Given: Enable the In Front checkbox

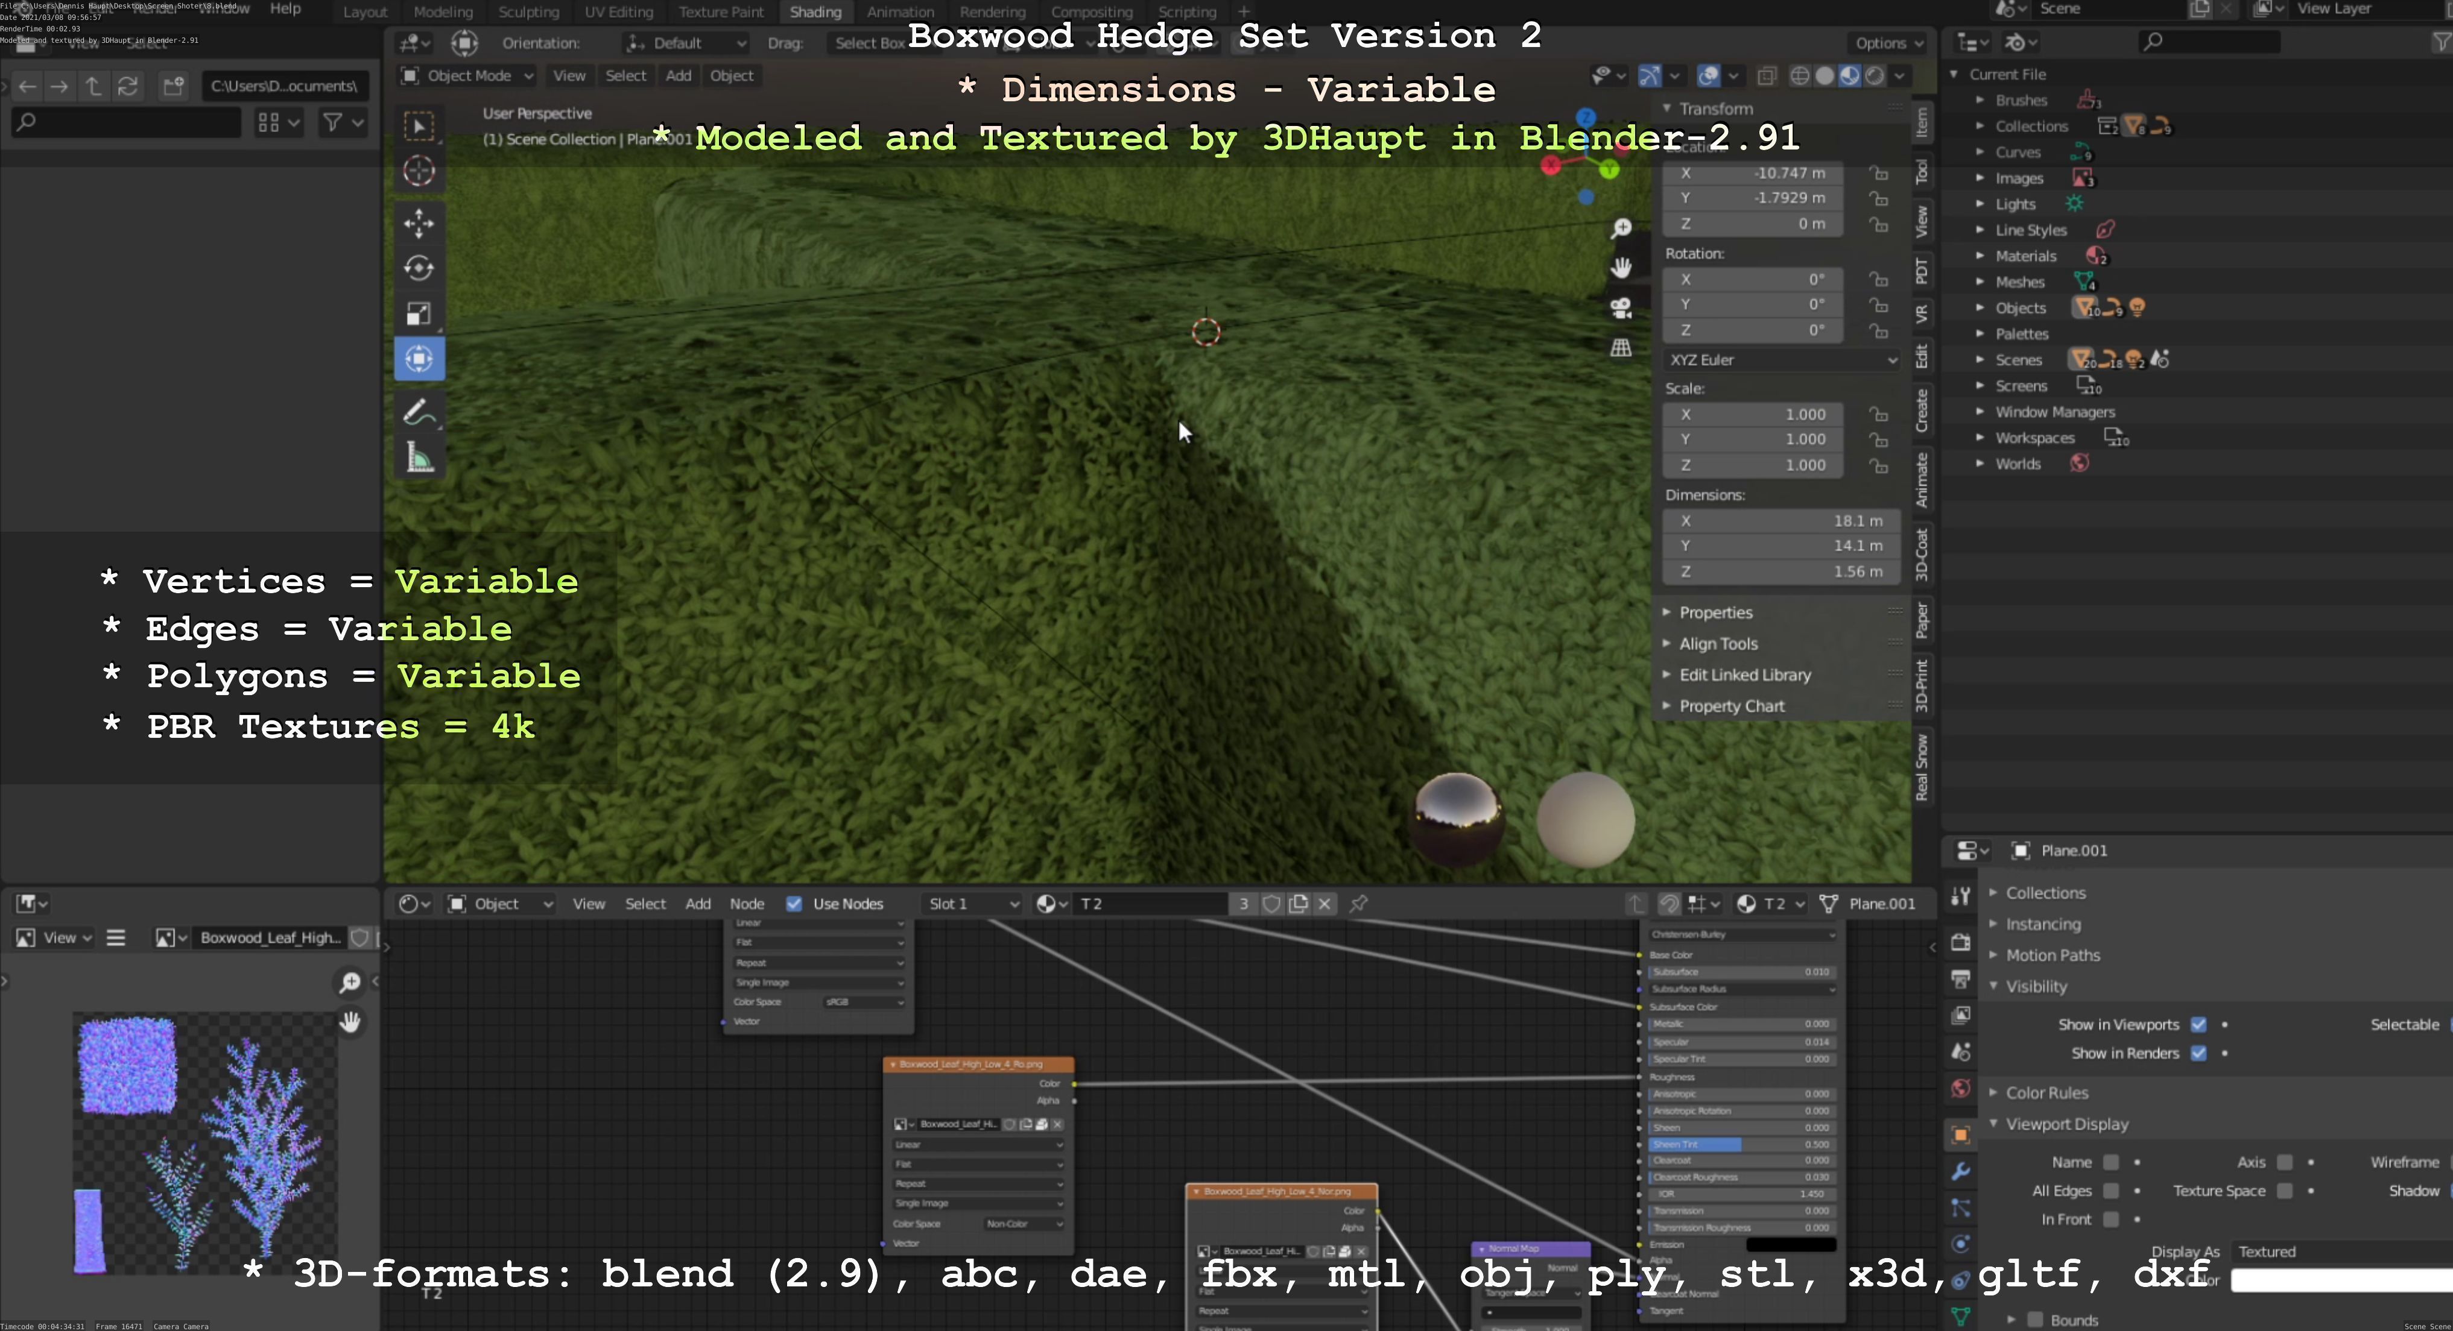Looking at the screenshot, I should (x=2111, y=1219).
